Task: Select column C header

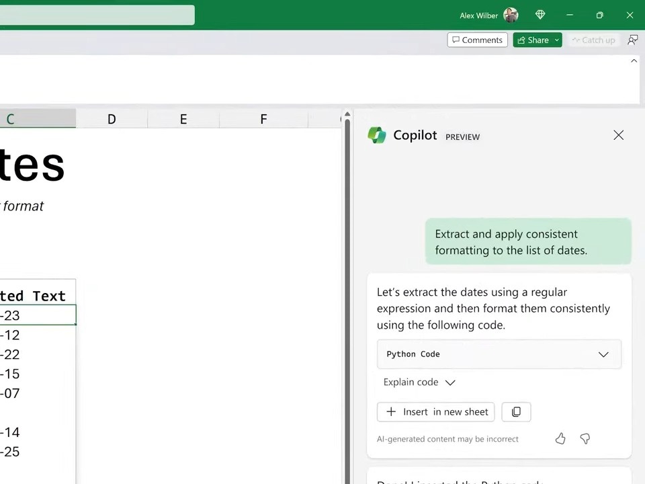Action: [x=38, y=119]
